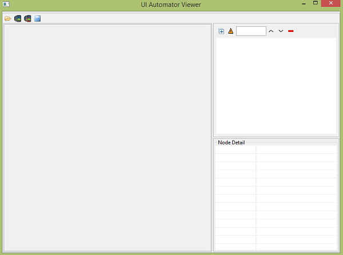The image size is (343, 255).
Task: Clear search with the red minus icon
Action: (291, 31)
